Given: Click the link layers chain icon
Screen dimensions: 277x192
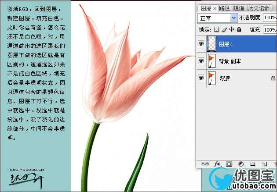Looking at the screenshot, I should coord(204,164).
